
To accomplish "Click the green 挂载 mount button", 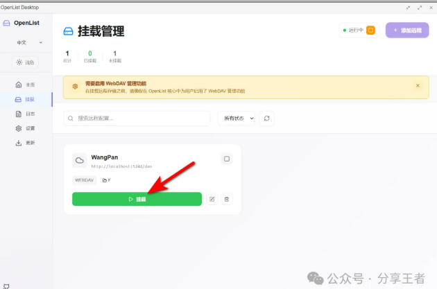I will click(137, 199).
